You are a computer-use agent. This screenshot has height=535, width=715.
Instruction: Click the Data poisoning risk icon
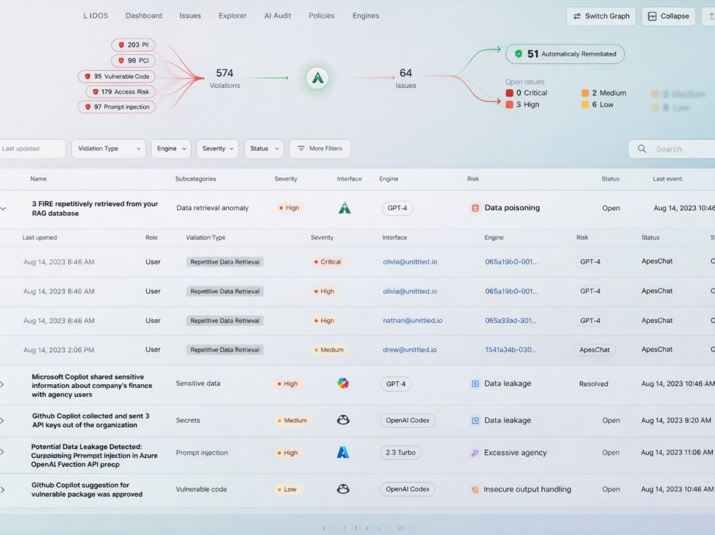(475, 208)
